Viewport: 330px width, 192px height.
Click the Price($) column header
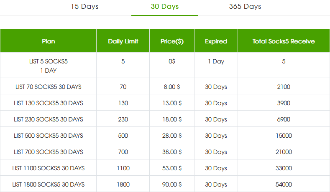click(x=171, y=41)
